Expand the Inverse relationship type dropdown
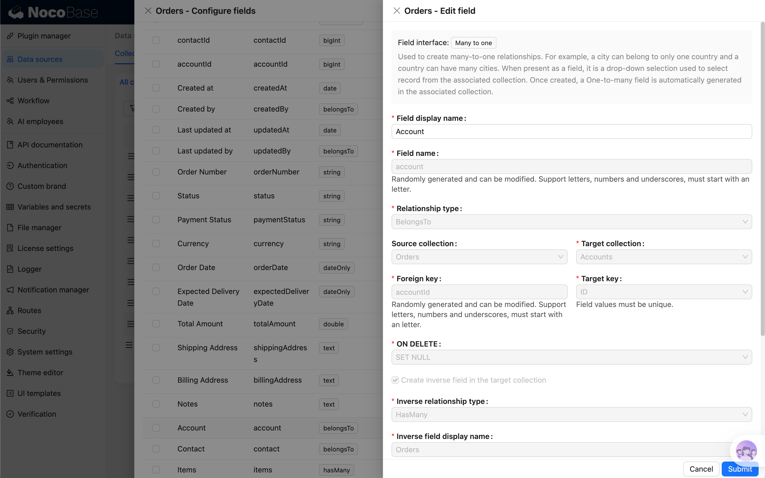The image size is (765, 478). (x=571, y=415)
